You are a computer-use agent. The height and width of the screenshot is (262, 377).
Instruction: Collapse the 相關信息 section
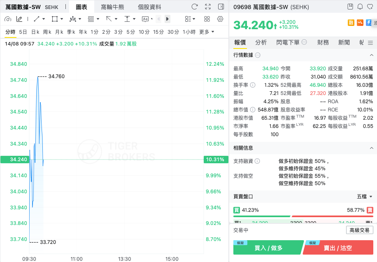372,148
